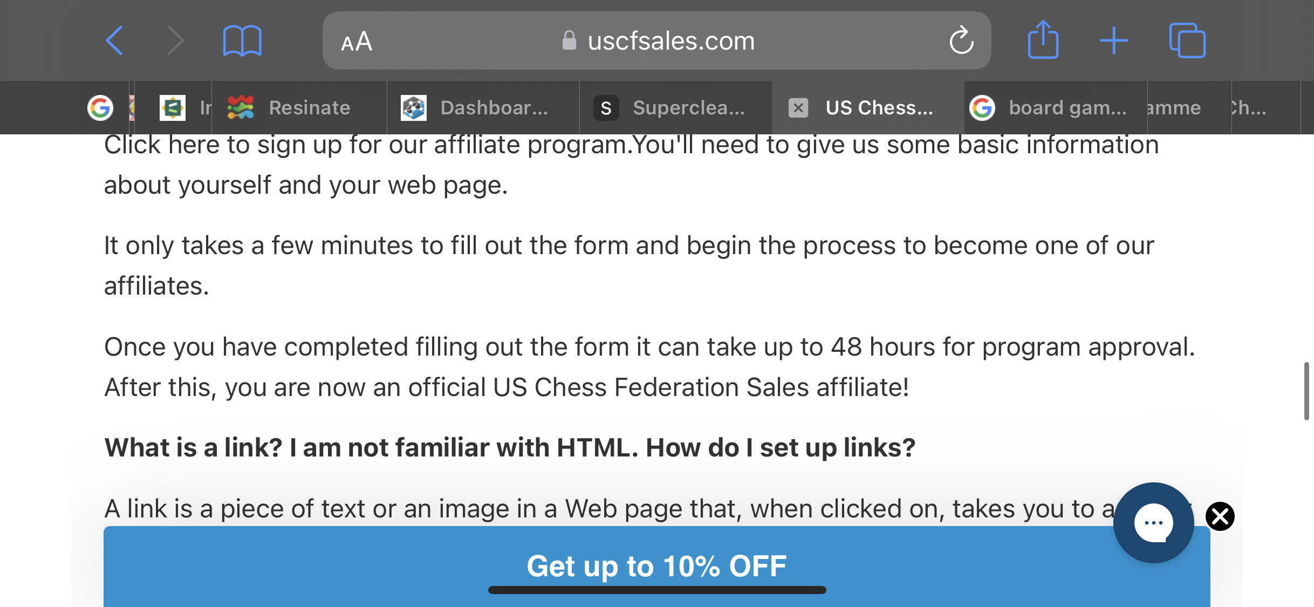Open the share sheet icon
The width and height of the screenshot is (1314, 607).
[x=1043, y=39]
